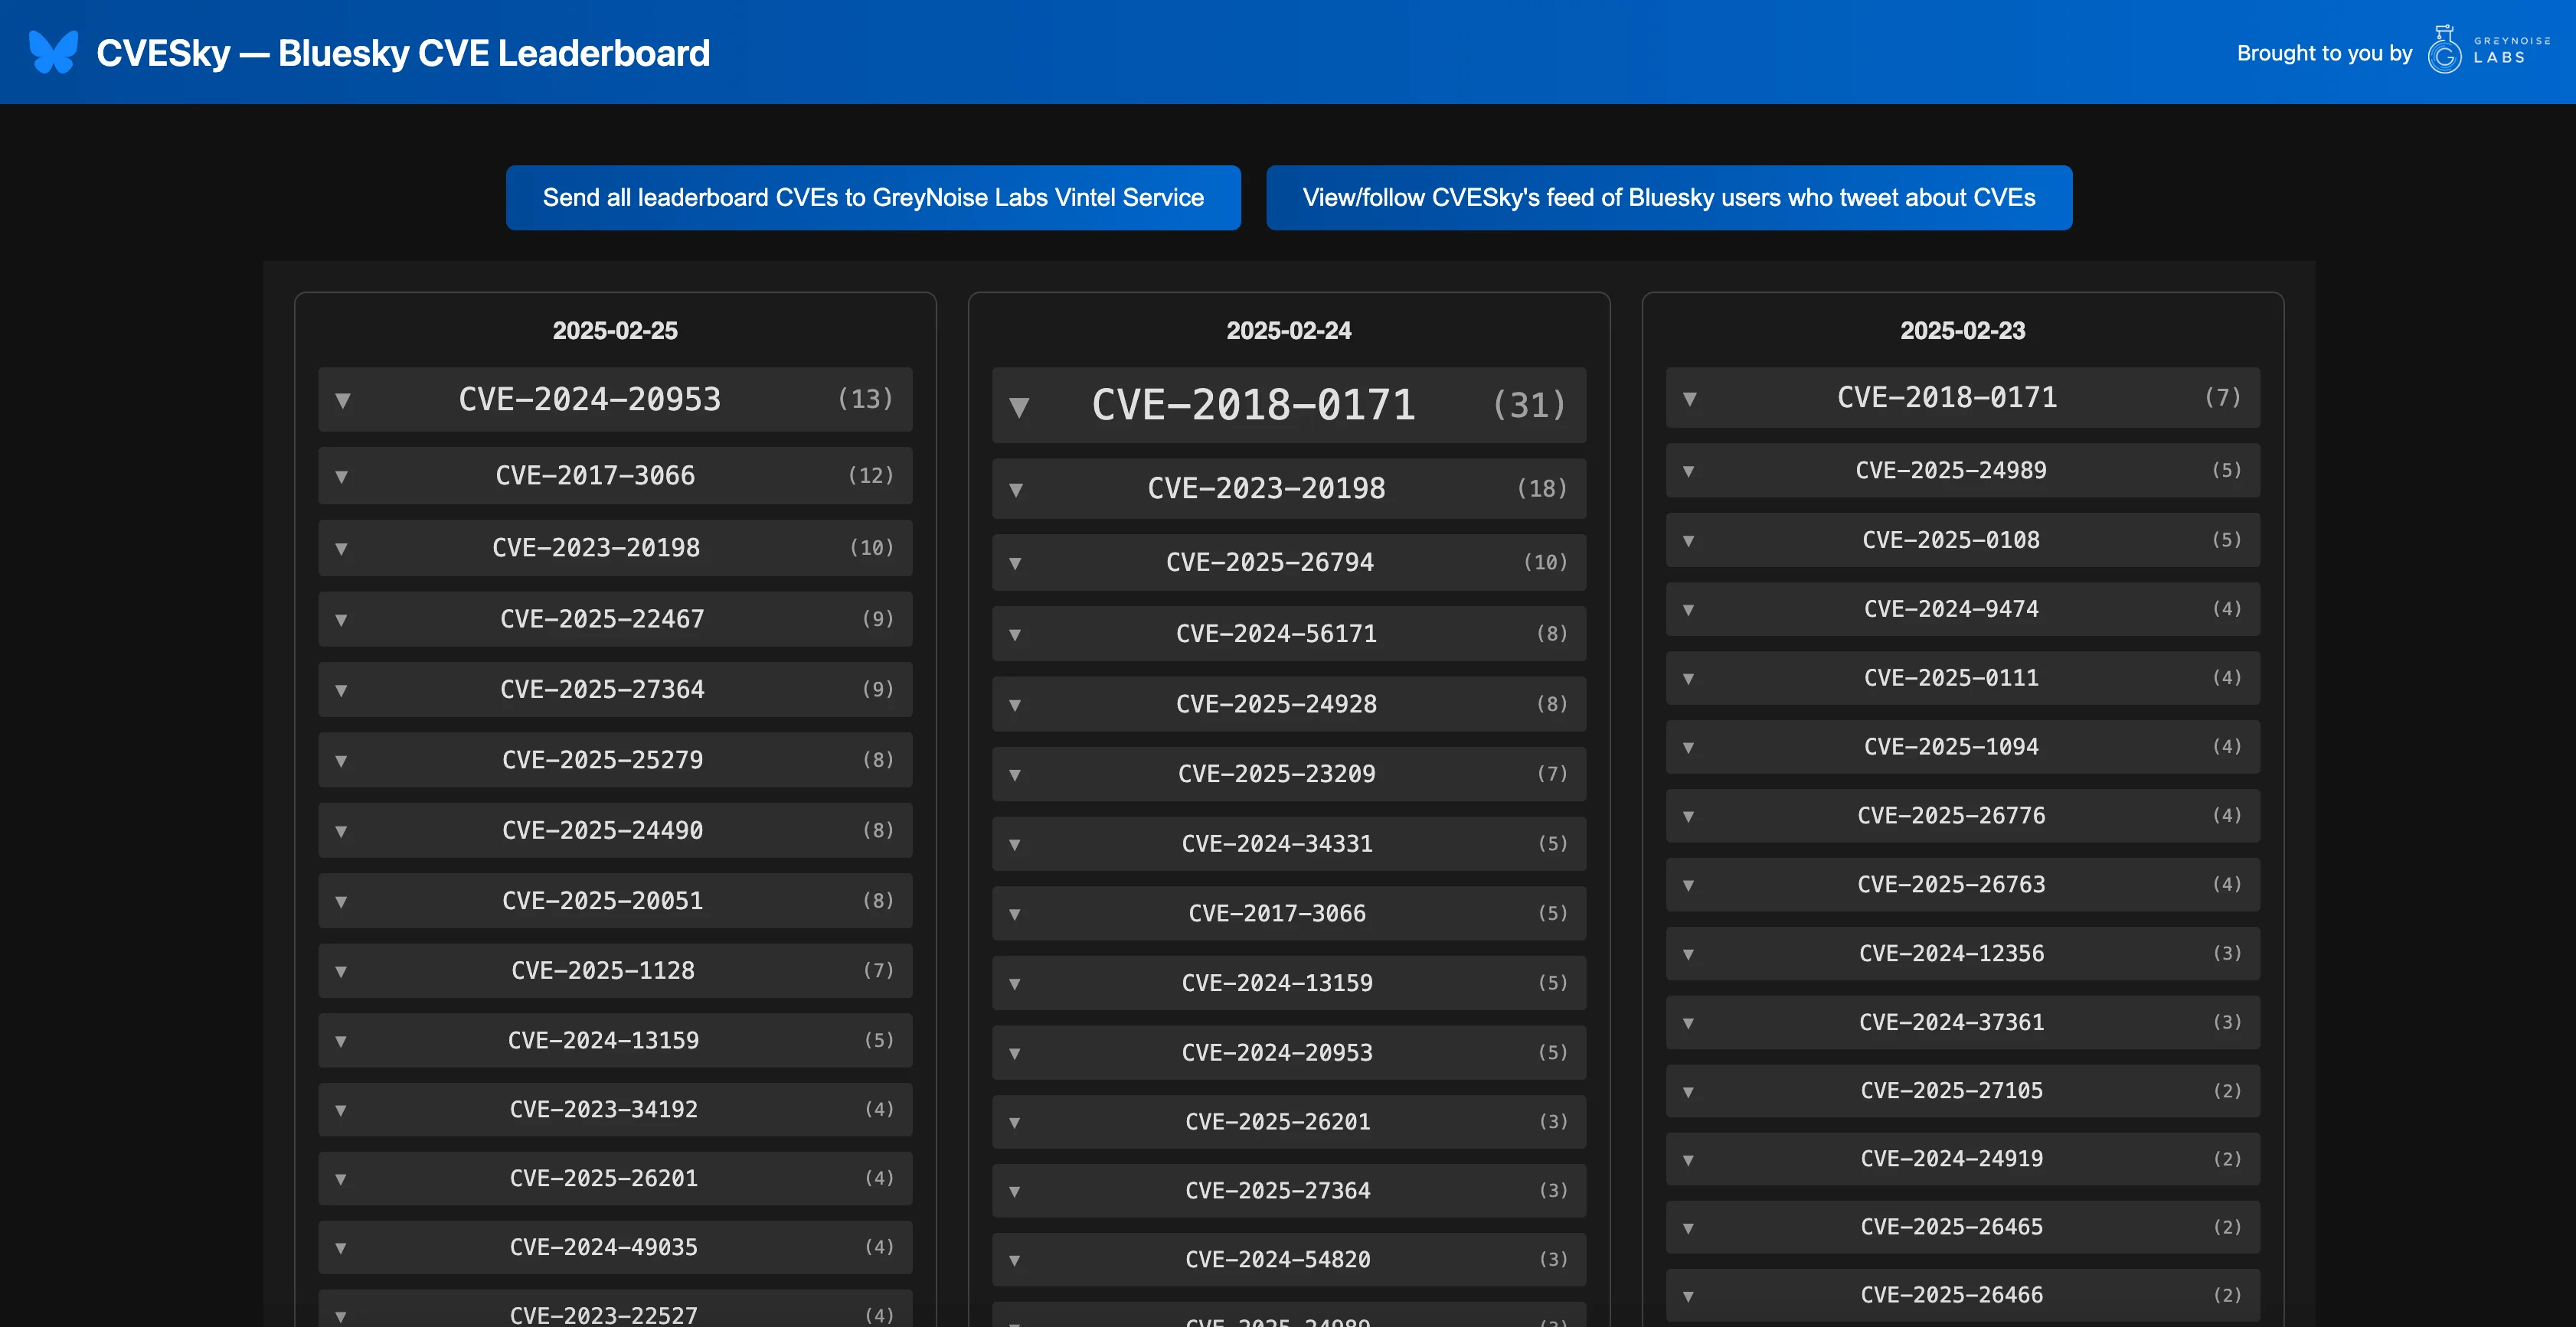This screenshot has width=2576, height=1327.
Task: Select the 2025-02-24 column date heading
Action: (1289, 331)
